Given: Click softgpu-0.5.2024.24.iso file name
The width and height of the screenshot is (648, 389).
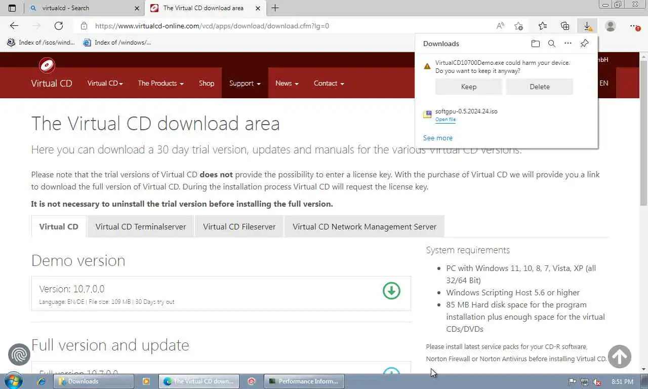Looking at the screenshot, I should (x=466, y=111).
